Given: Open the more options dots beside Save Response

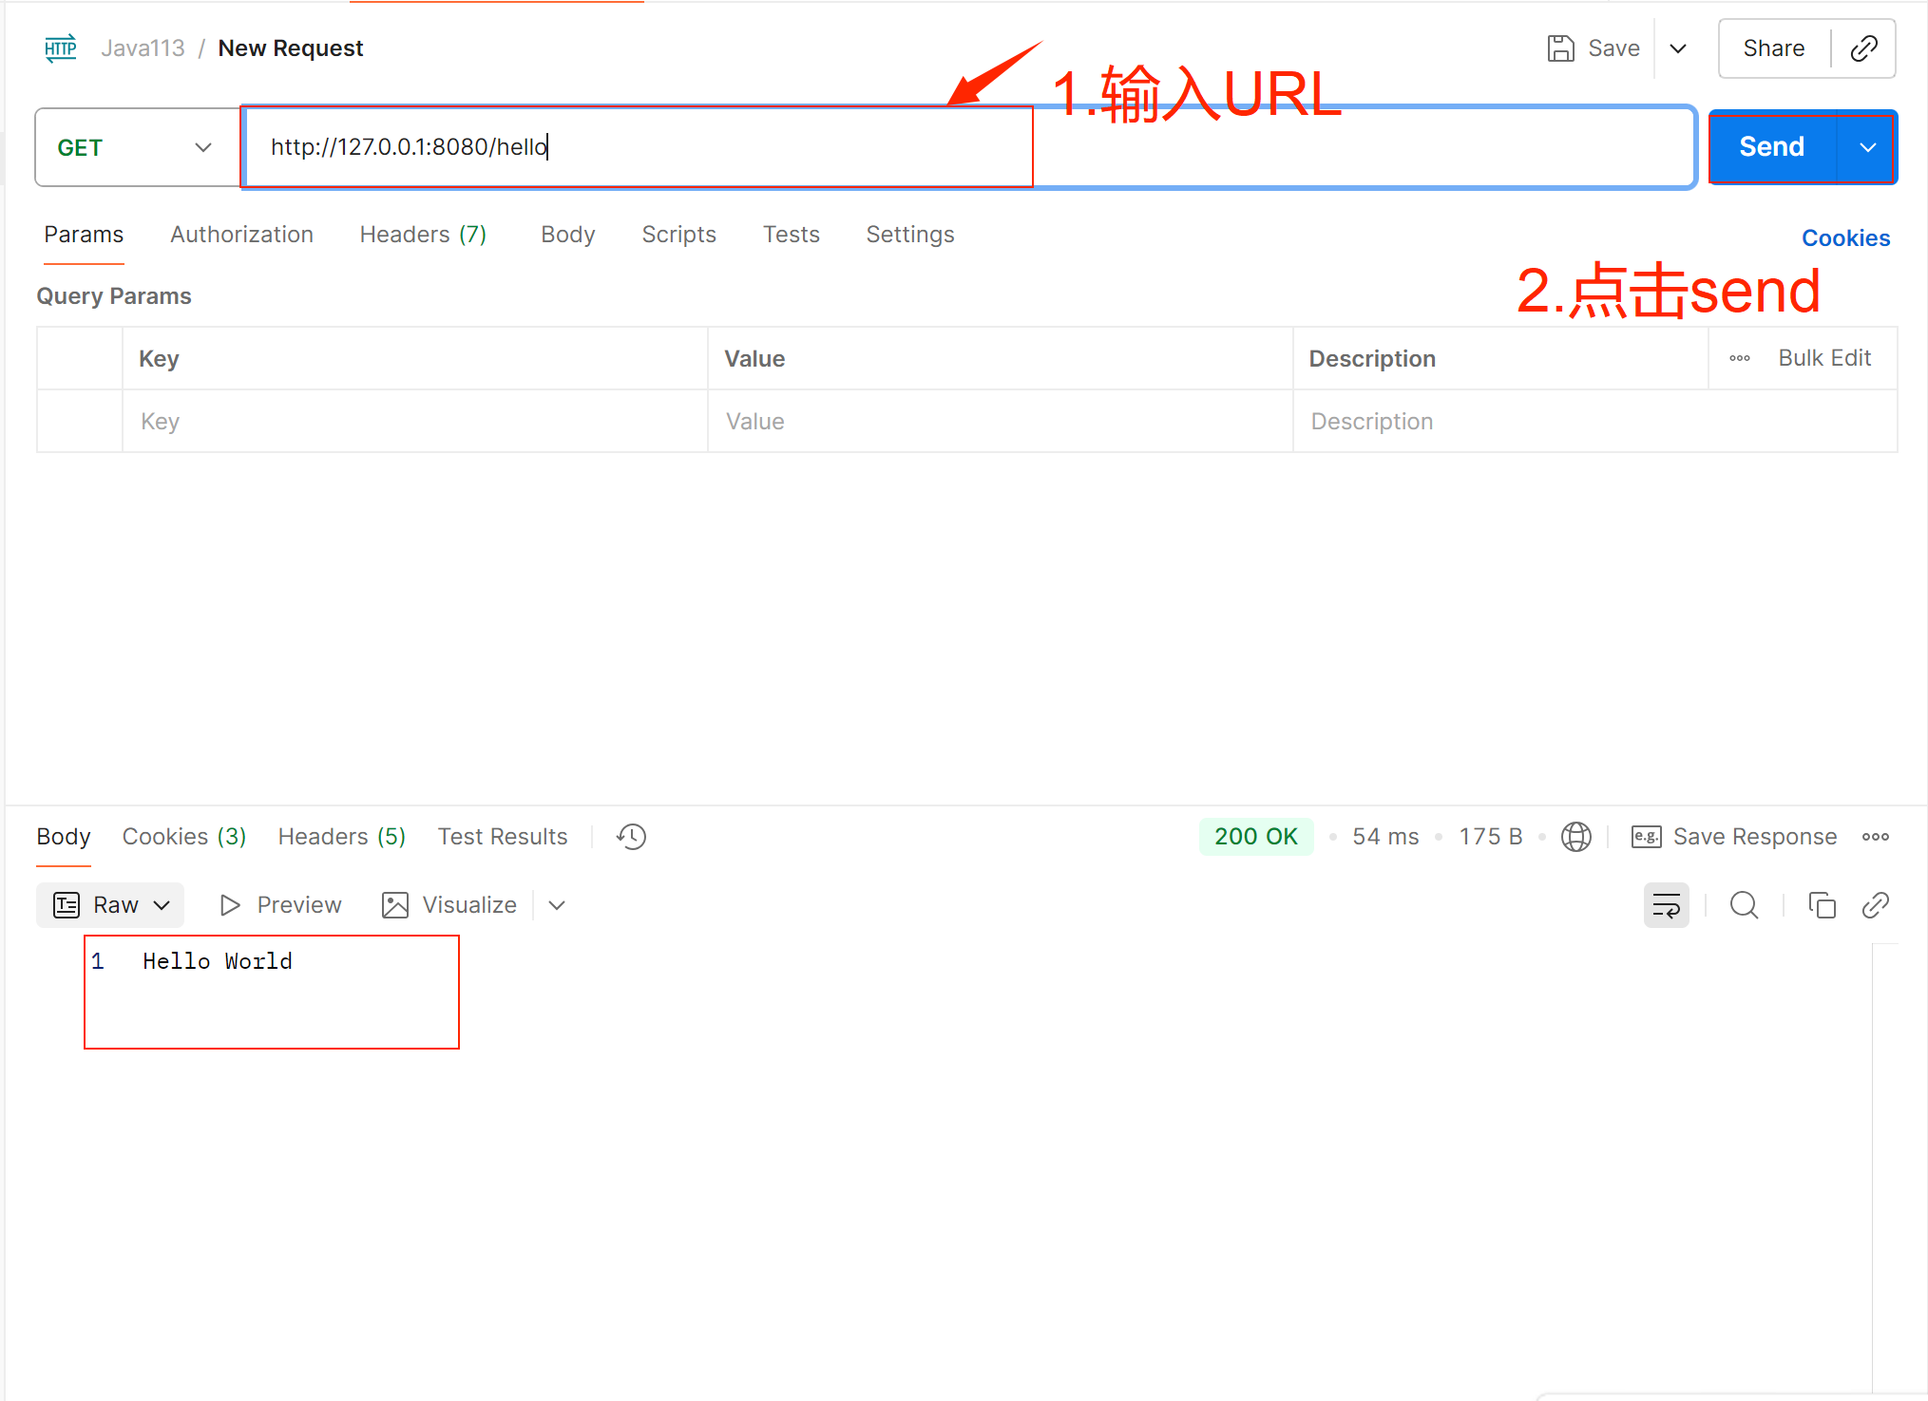Looking at the screenshot, I should [x=1875, y=837].
